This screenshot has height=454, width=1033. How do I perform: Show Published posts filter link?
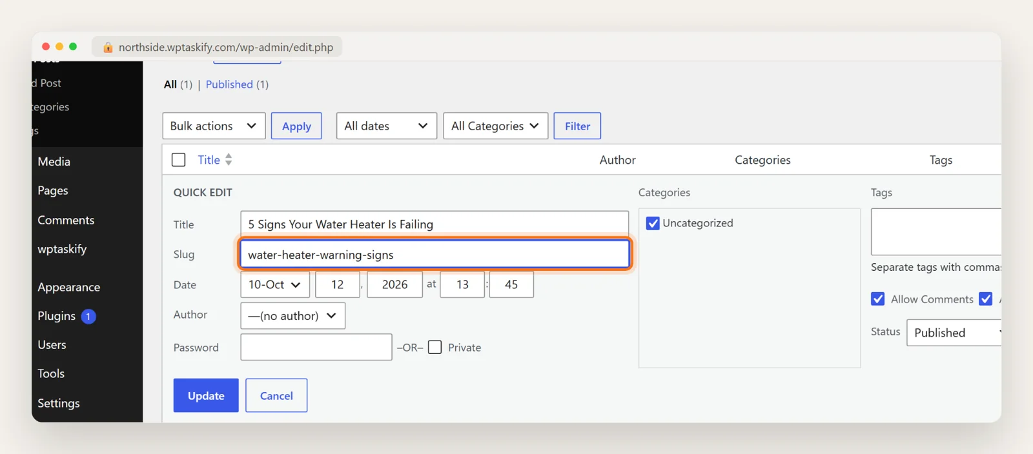point(229,84)
